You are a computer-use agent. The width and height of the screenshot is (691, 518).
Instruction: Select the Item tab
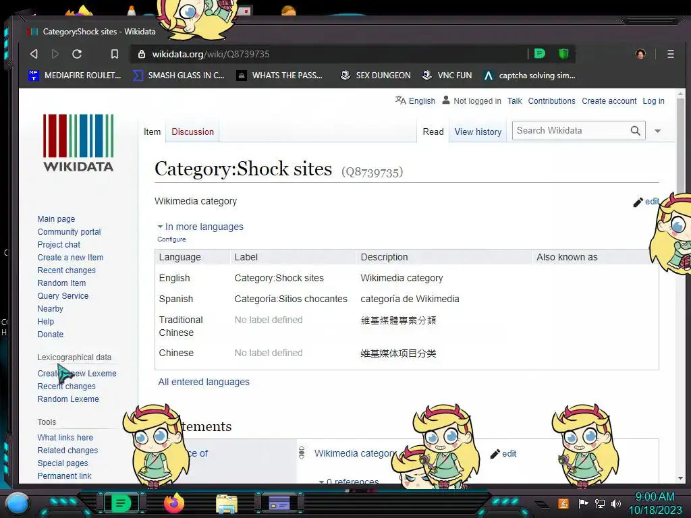coord(152,132)
